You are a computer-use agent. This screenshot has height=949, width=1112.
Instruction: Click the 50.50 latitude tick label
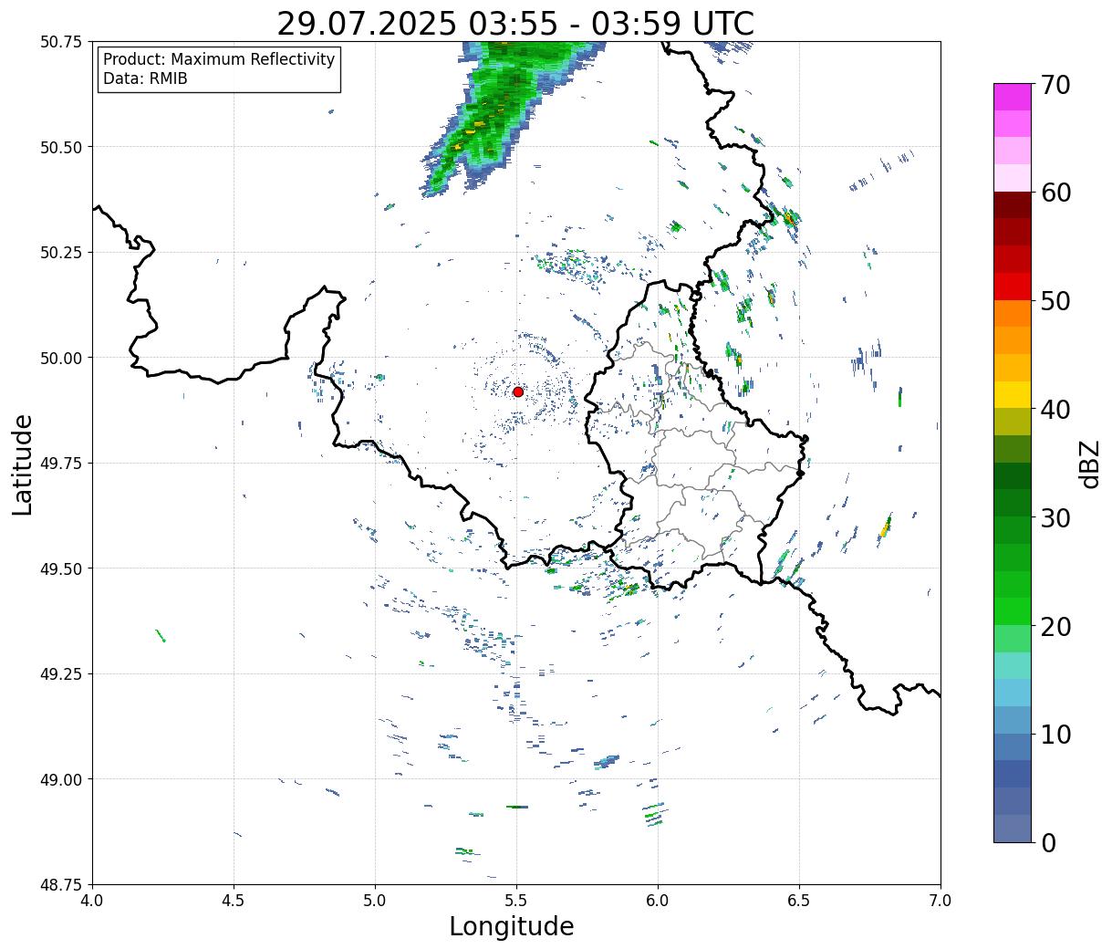[x=61, y=147]
